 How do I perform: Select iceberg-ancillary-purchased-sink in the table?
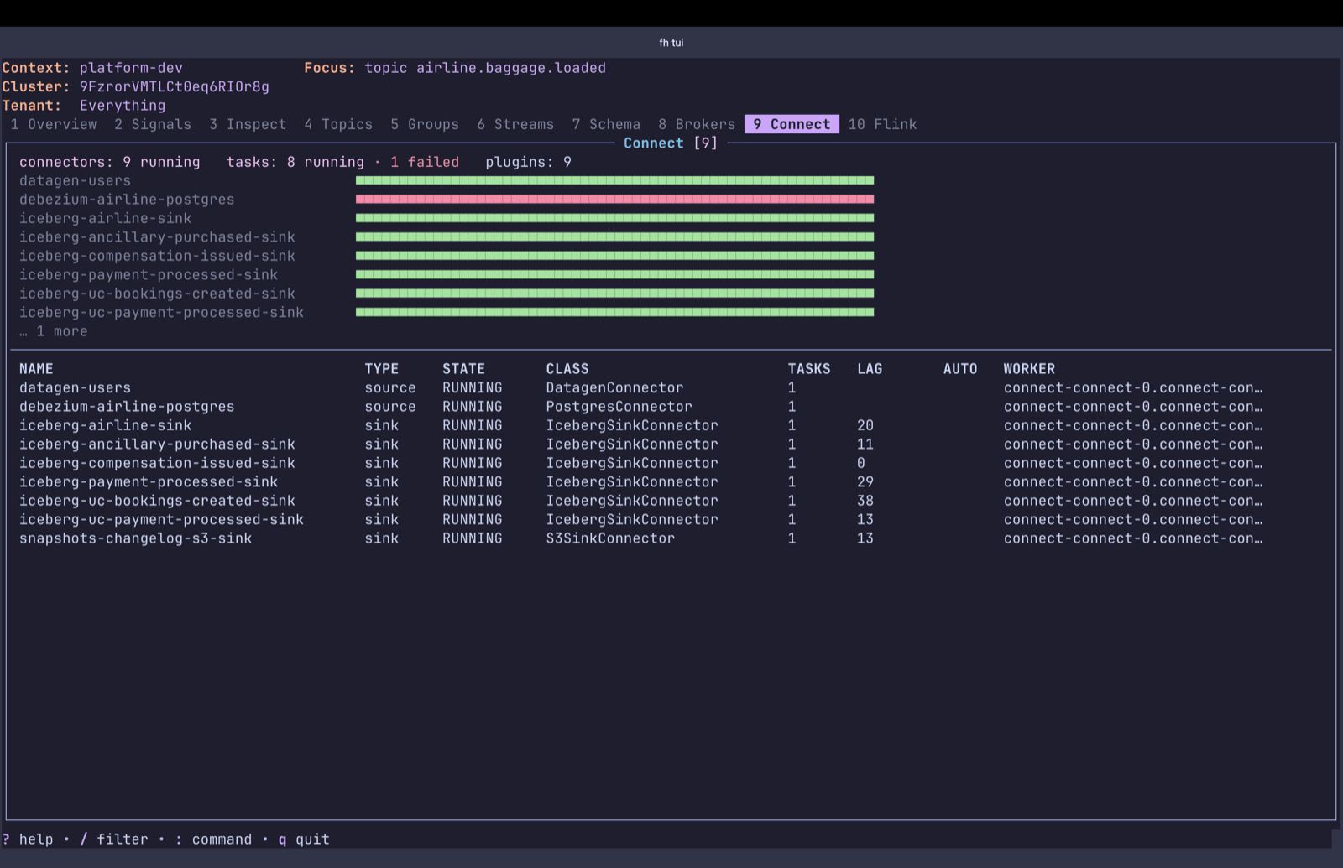coord(157,444)
